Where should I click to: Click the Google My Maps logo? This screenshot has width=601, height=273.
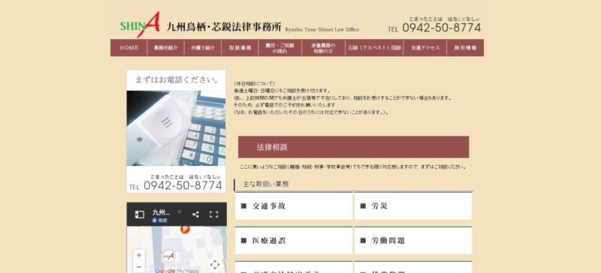pos(177,270)
